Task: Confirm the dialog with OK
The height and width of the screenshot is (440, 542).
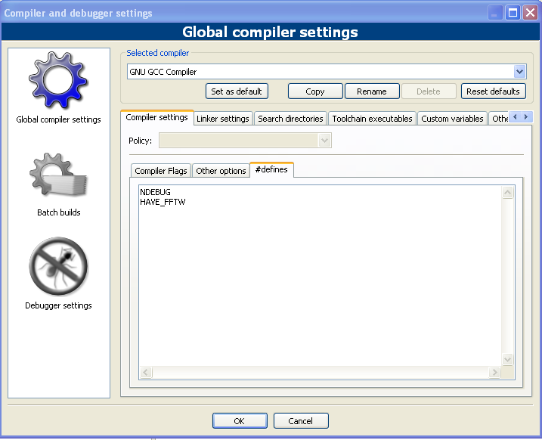Action: click(240, 420)
